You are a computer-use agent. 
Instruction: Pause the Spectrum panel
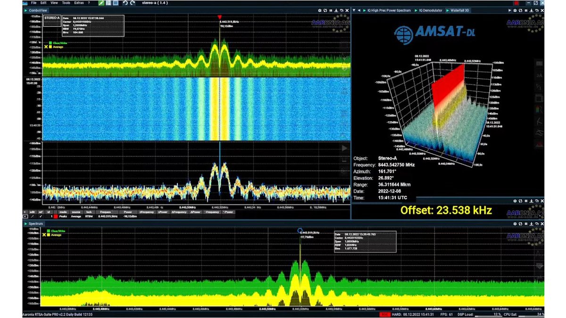pyautogui.click(x=526, y=224)
